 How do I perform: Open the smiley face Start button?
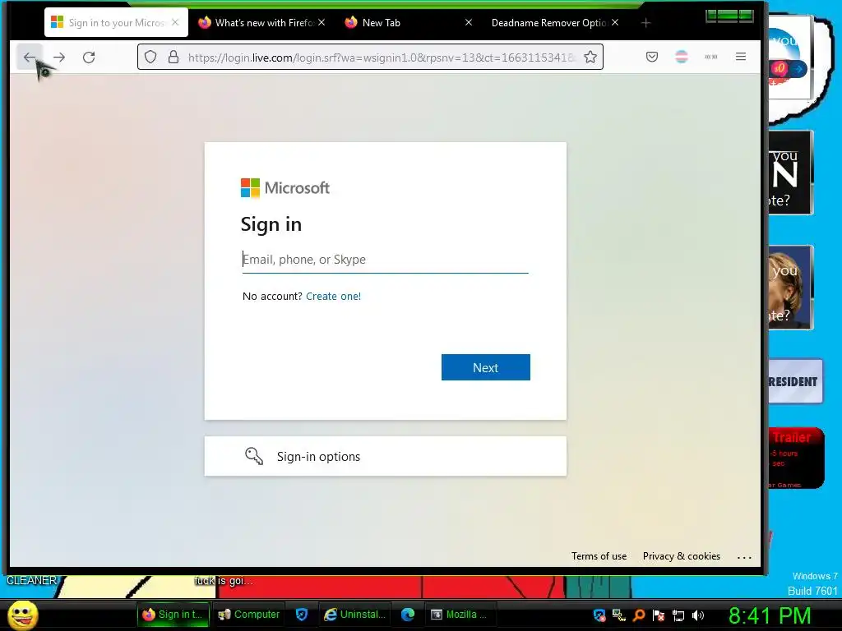[22, 615]
